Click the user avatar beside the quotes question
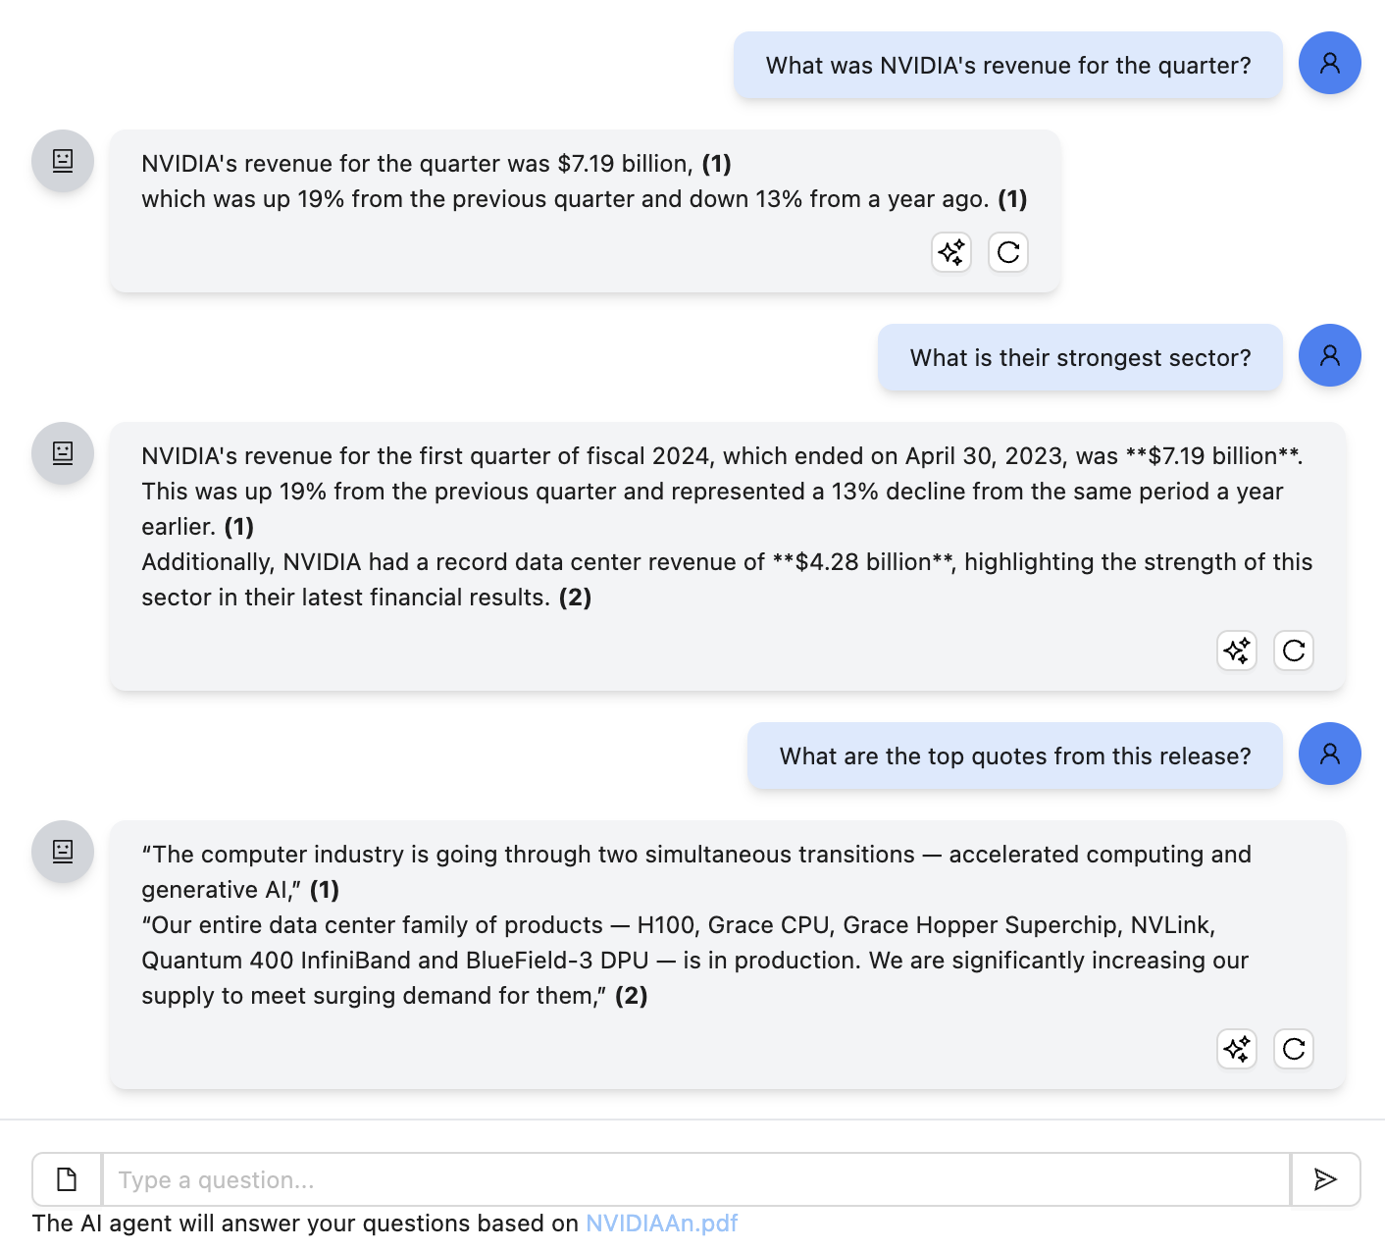1385x1250 pixels. click(1329, 754)
